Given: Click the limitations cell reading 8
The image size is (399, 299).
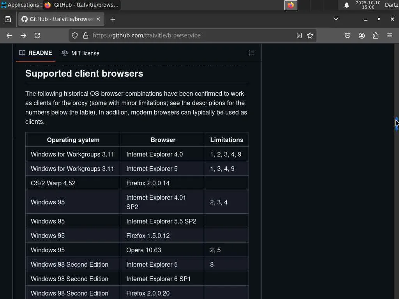Looking at the screenshot, I should 227,264.
